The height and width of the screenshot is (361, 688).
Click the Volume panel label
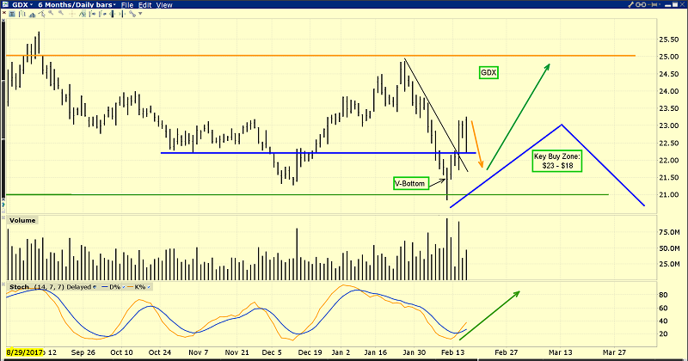coord(22,220)
